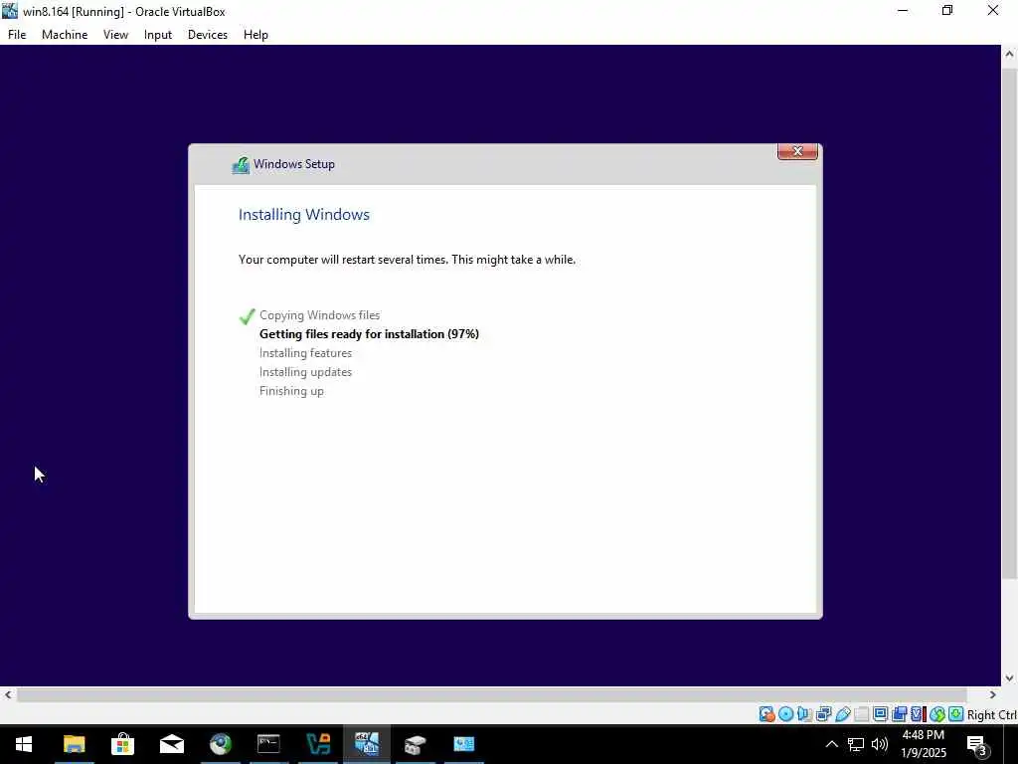
Task: Click the Finishing up step
Action: 291,390
